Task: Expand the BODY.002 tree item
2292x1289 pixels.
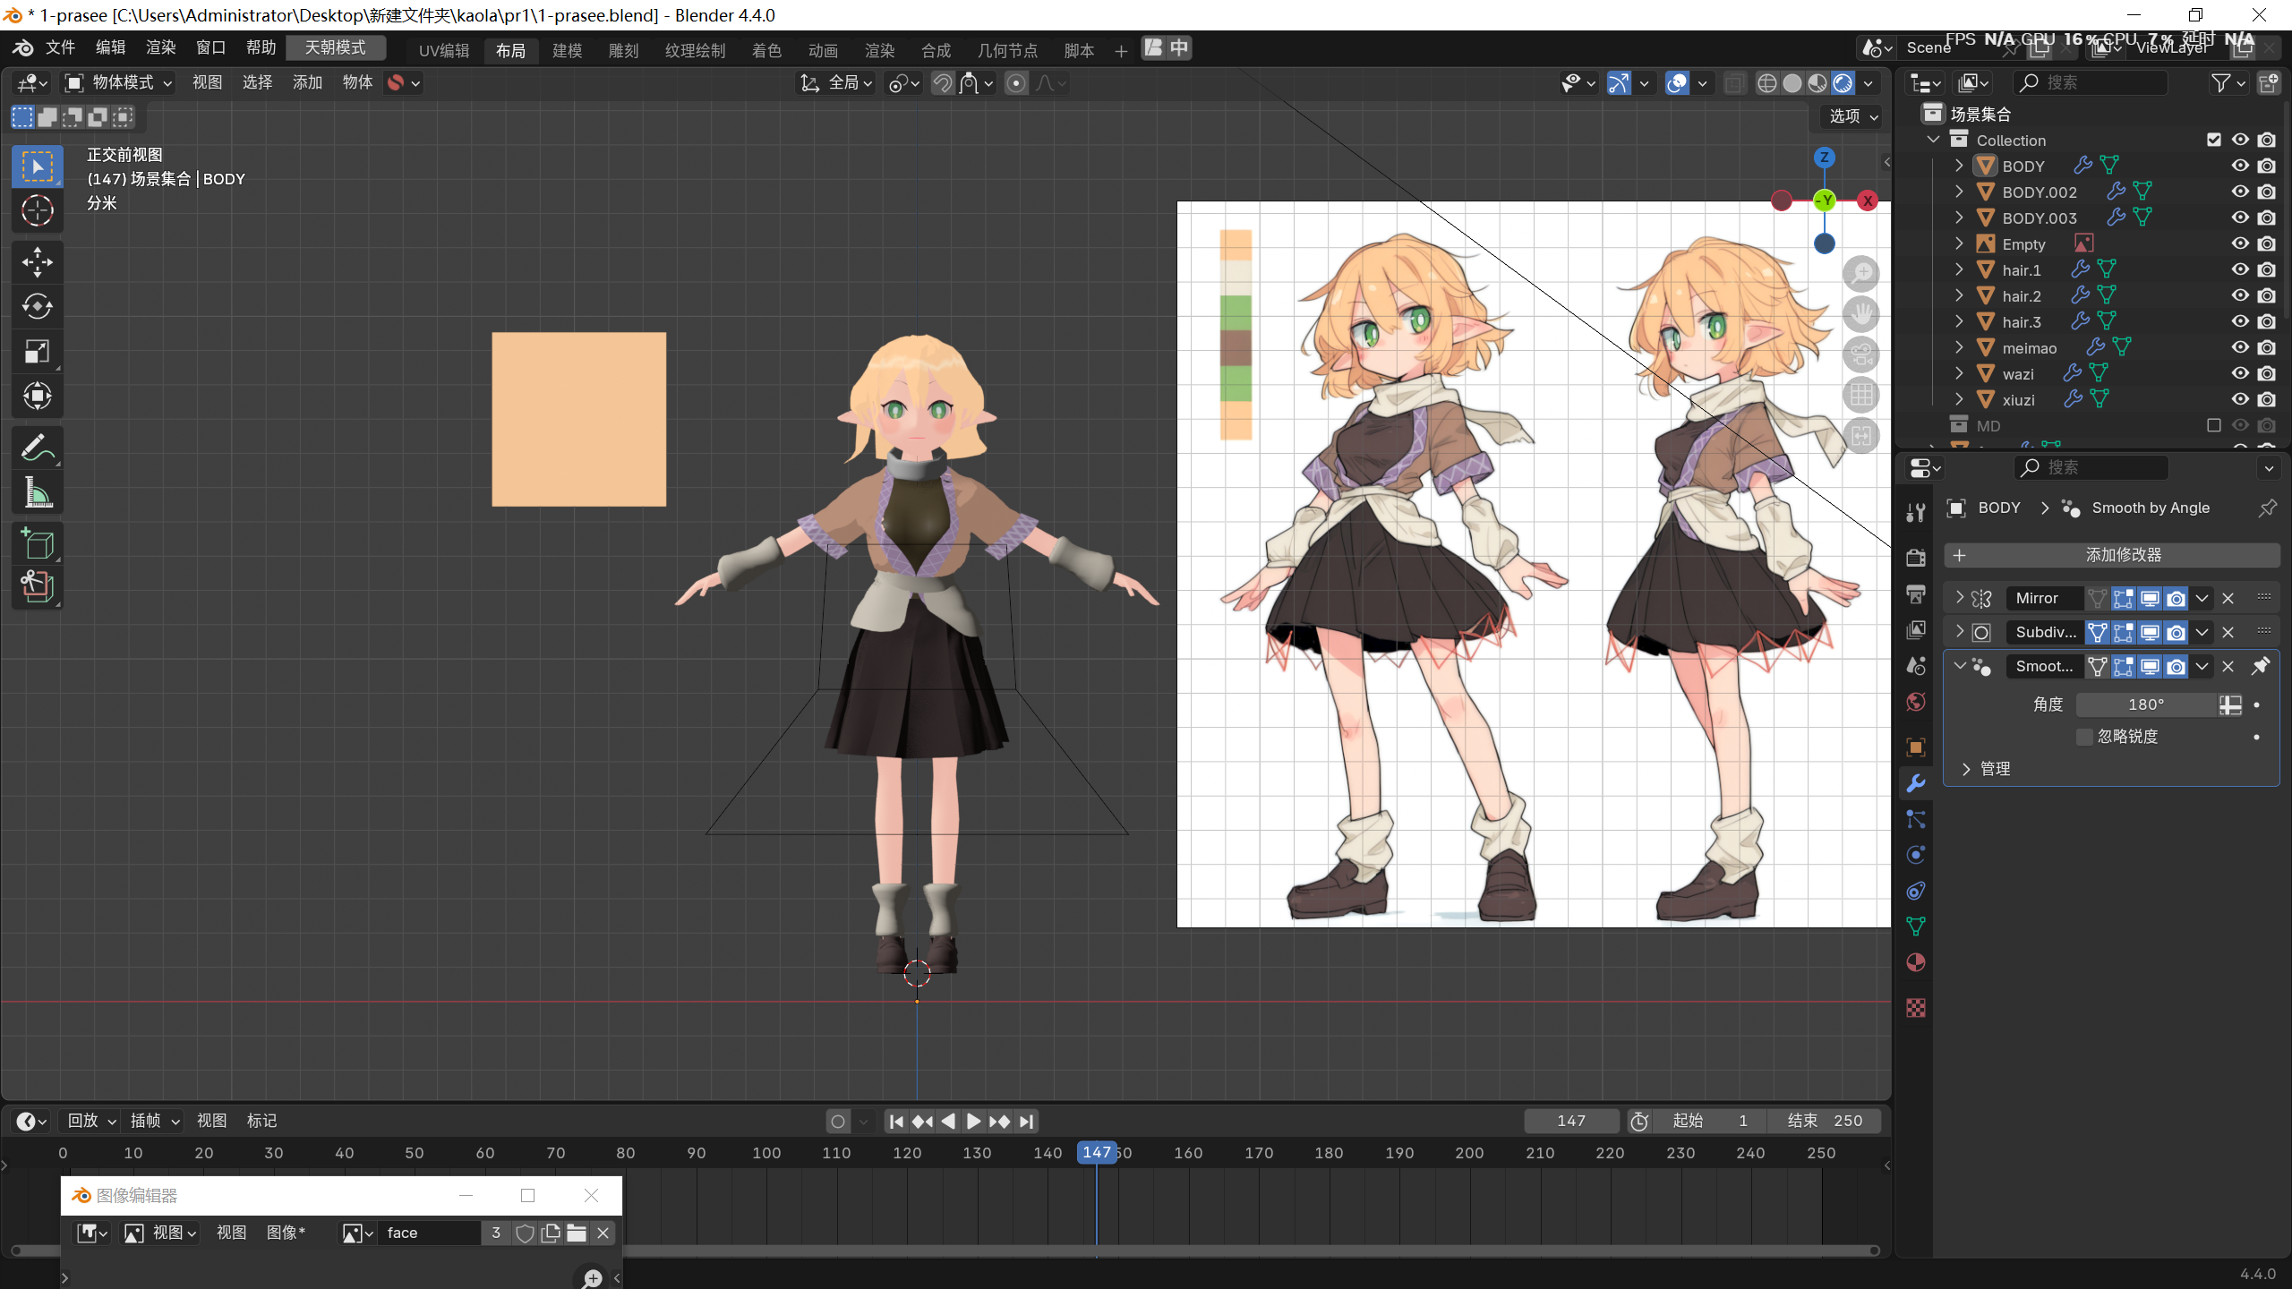Action: [1959, 192]
